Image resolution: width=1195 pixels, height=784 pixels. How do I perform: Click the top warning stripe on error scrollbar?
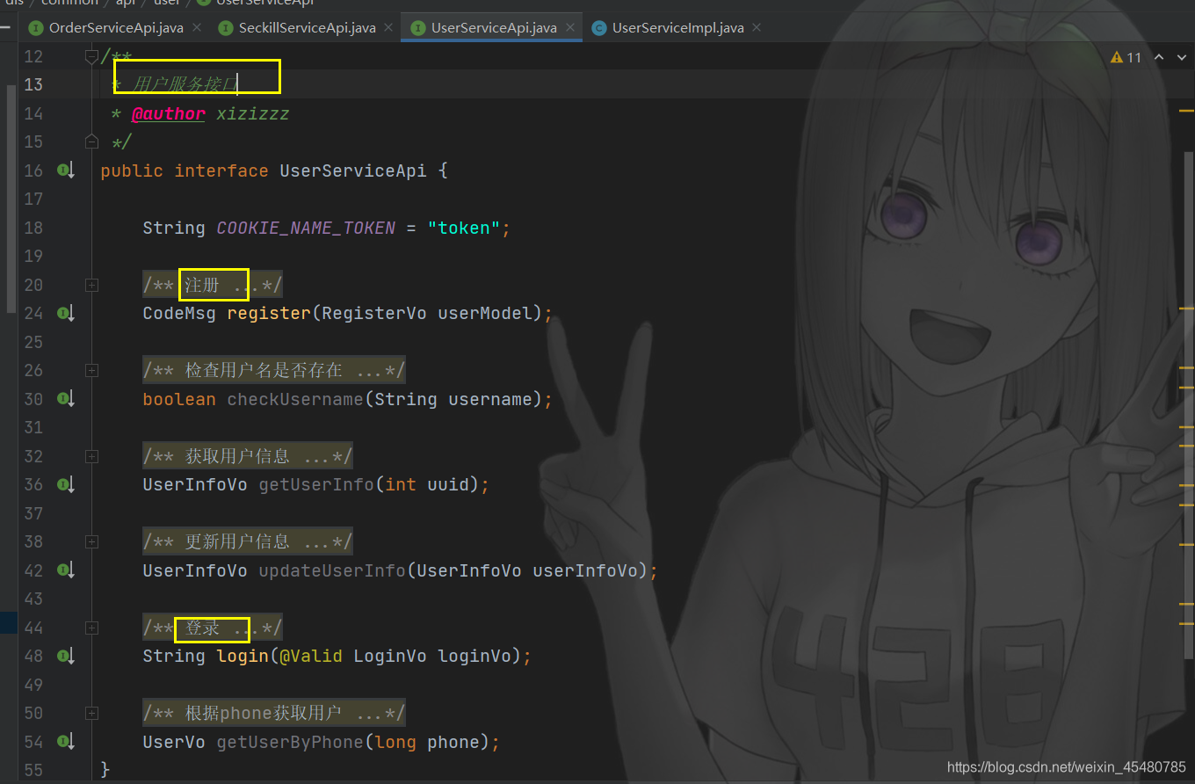tap(1187, 110)
